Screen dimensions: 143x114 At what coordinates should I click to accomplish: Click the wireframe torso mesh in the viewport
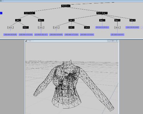tap(67, 84)
